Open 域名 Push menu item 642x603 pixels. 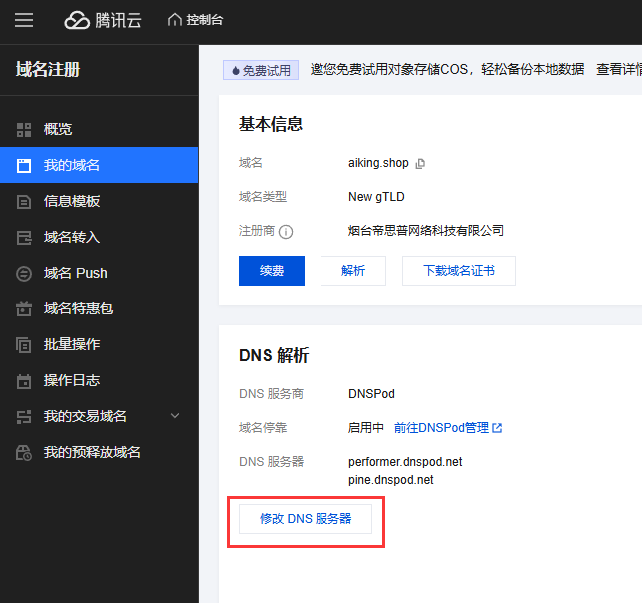(x=100, y=273)
